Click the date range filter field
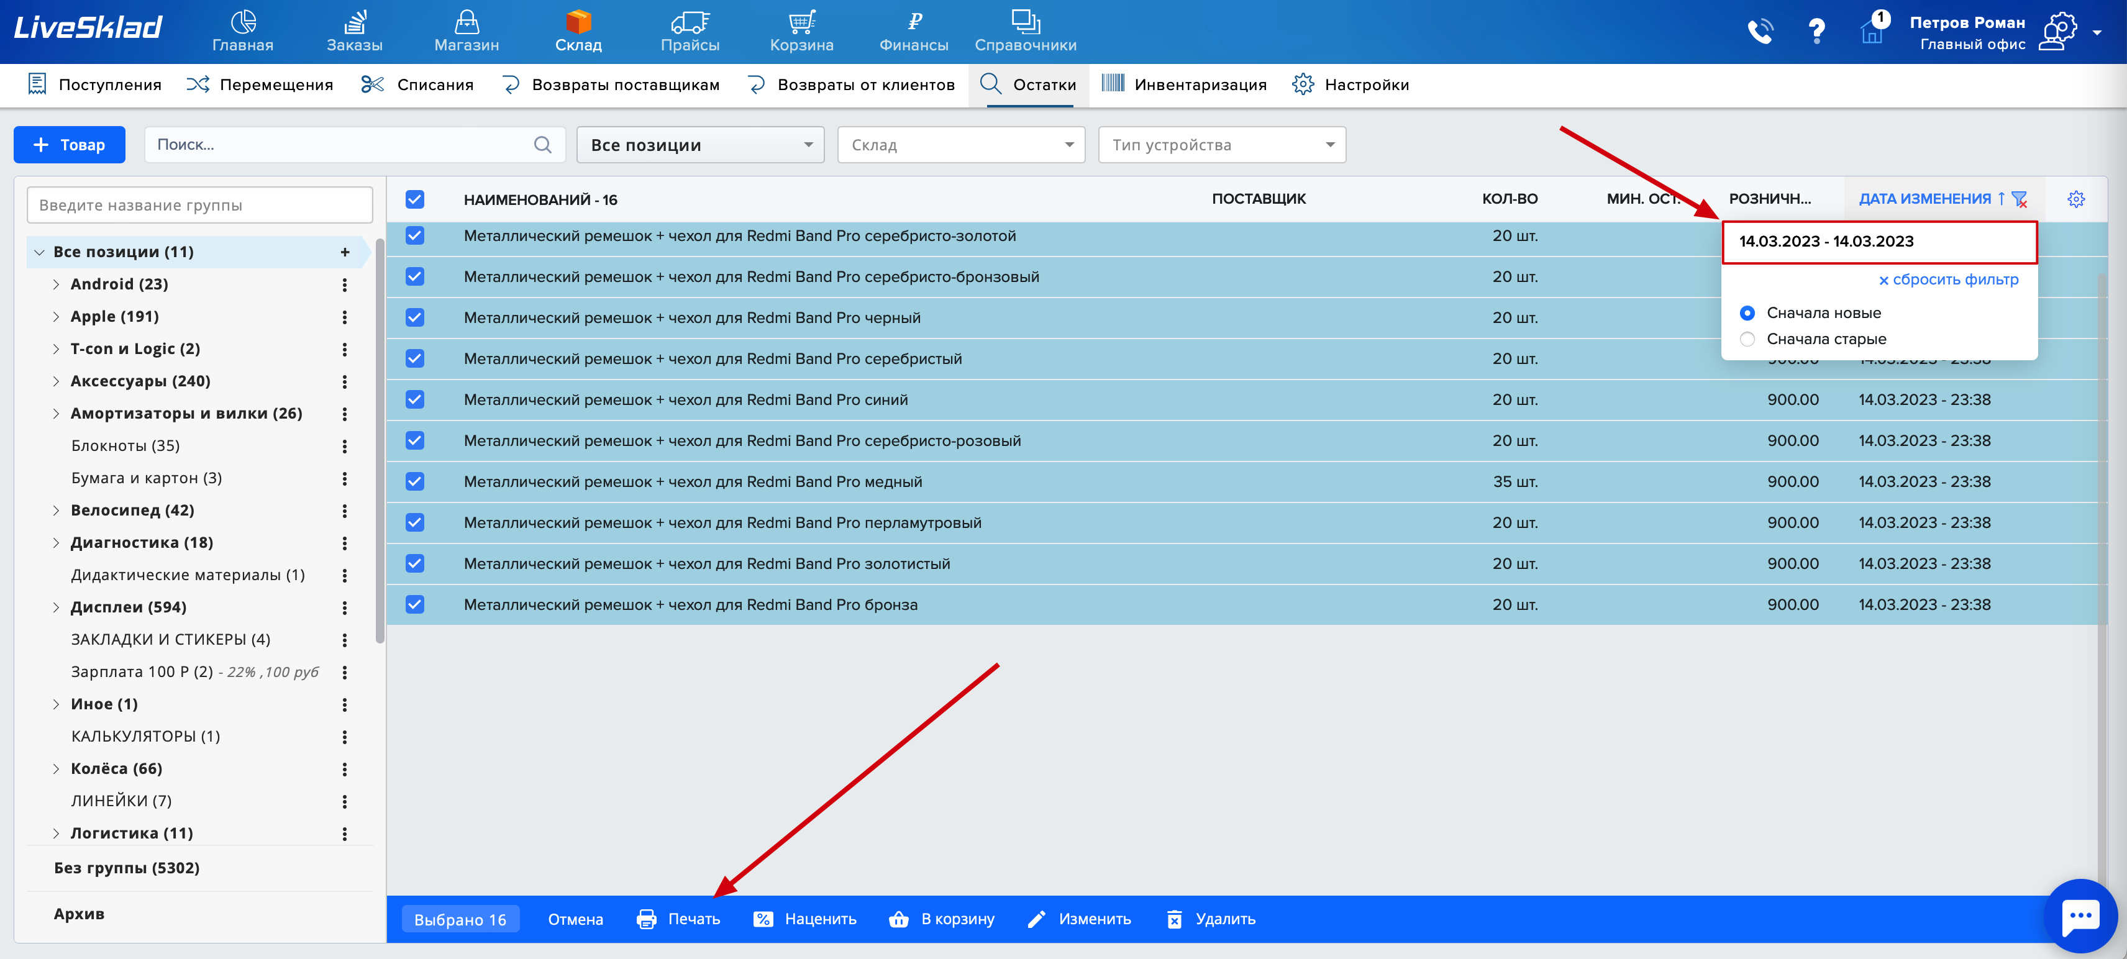Screen dimensions: 2127x959 pos(1879,242)
